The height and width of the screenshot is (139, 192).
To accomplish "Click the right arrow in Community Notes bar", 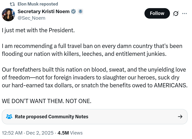I will (x=180, y=117).
